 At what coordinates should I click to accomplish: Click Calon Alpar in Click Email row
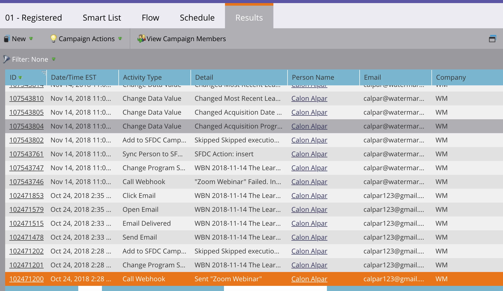tap(309, 196)
